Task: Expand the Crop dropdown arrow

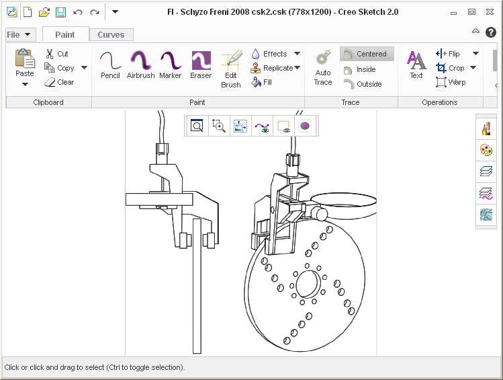Action: click(x=473, y=68)
